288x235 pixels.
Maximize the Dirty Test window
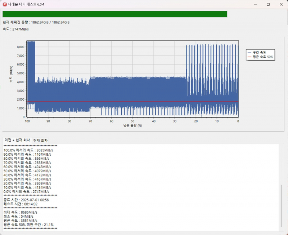click(x=268, y=4)
